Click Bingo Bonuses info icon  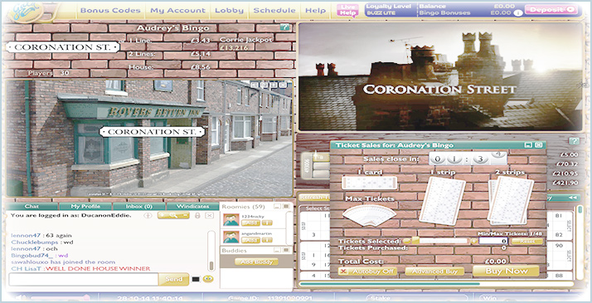(519, 13)
